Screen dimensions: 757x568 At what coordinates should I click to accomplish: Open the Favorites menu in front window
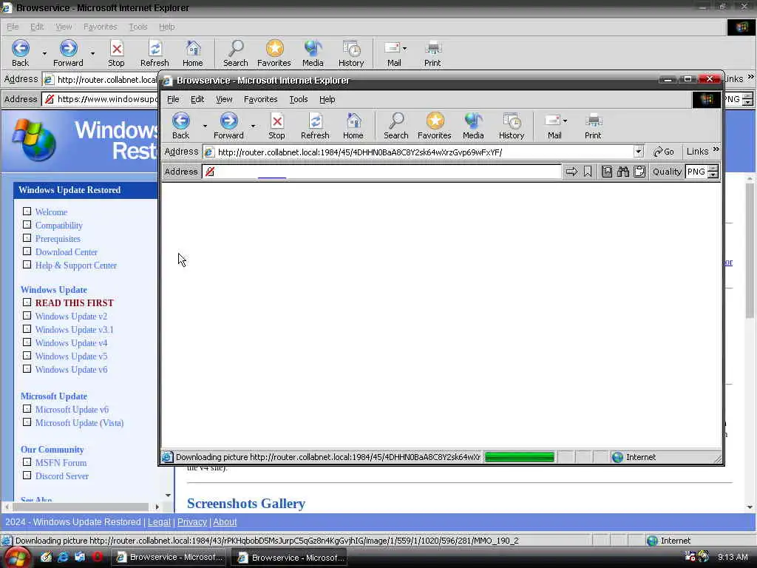coord(261,99)
